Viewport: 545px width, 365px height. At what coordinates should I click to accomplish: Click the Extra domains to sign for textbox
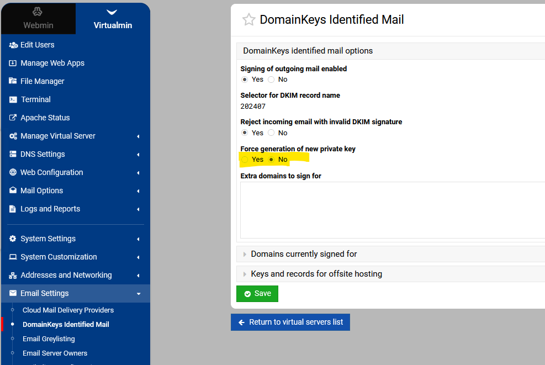pos(392,210)
